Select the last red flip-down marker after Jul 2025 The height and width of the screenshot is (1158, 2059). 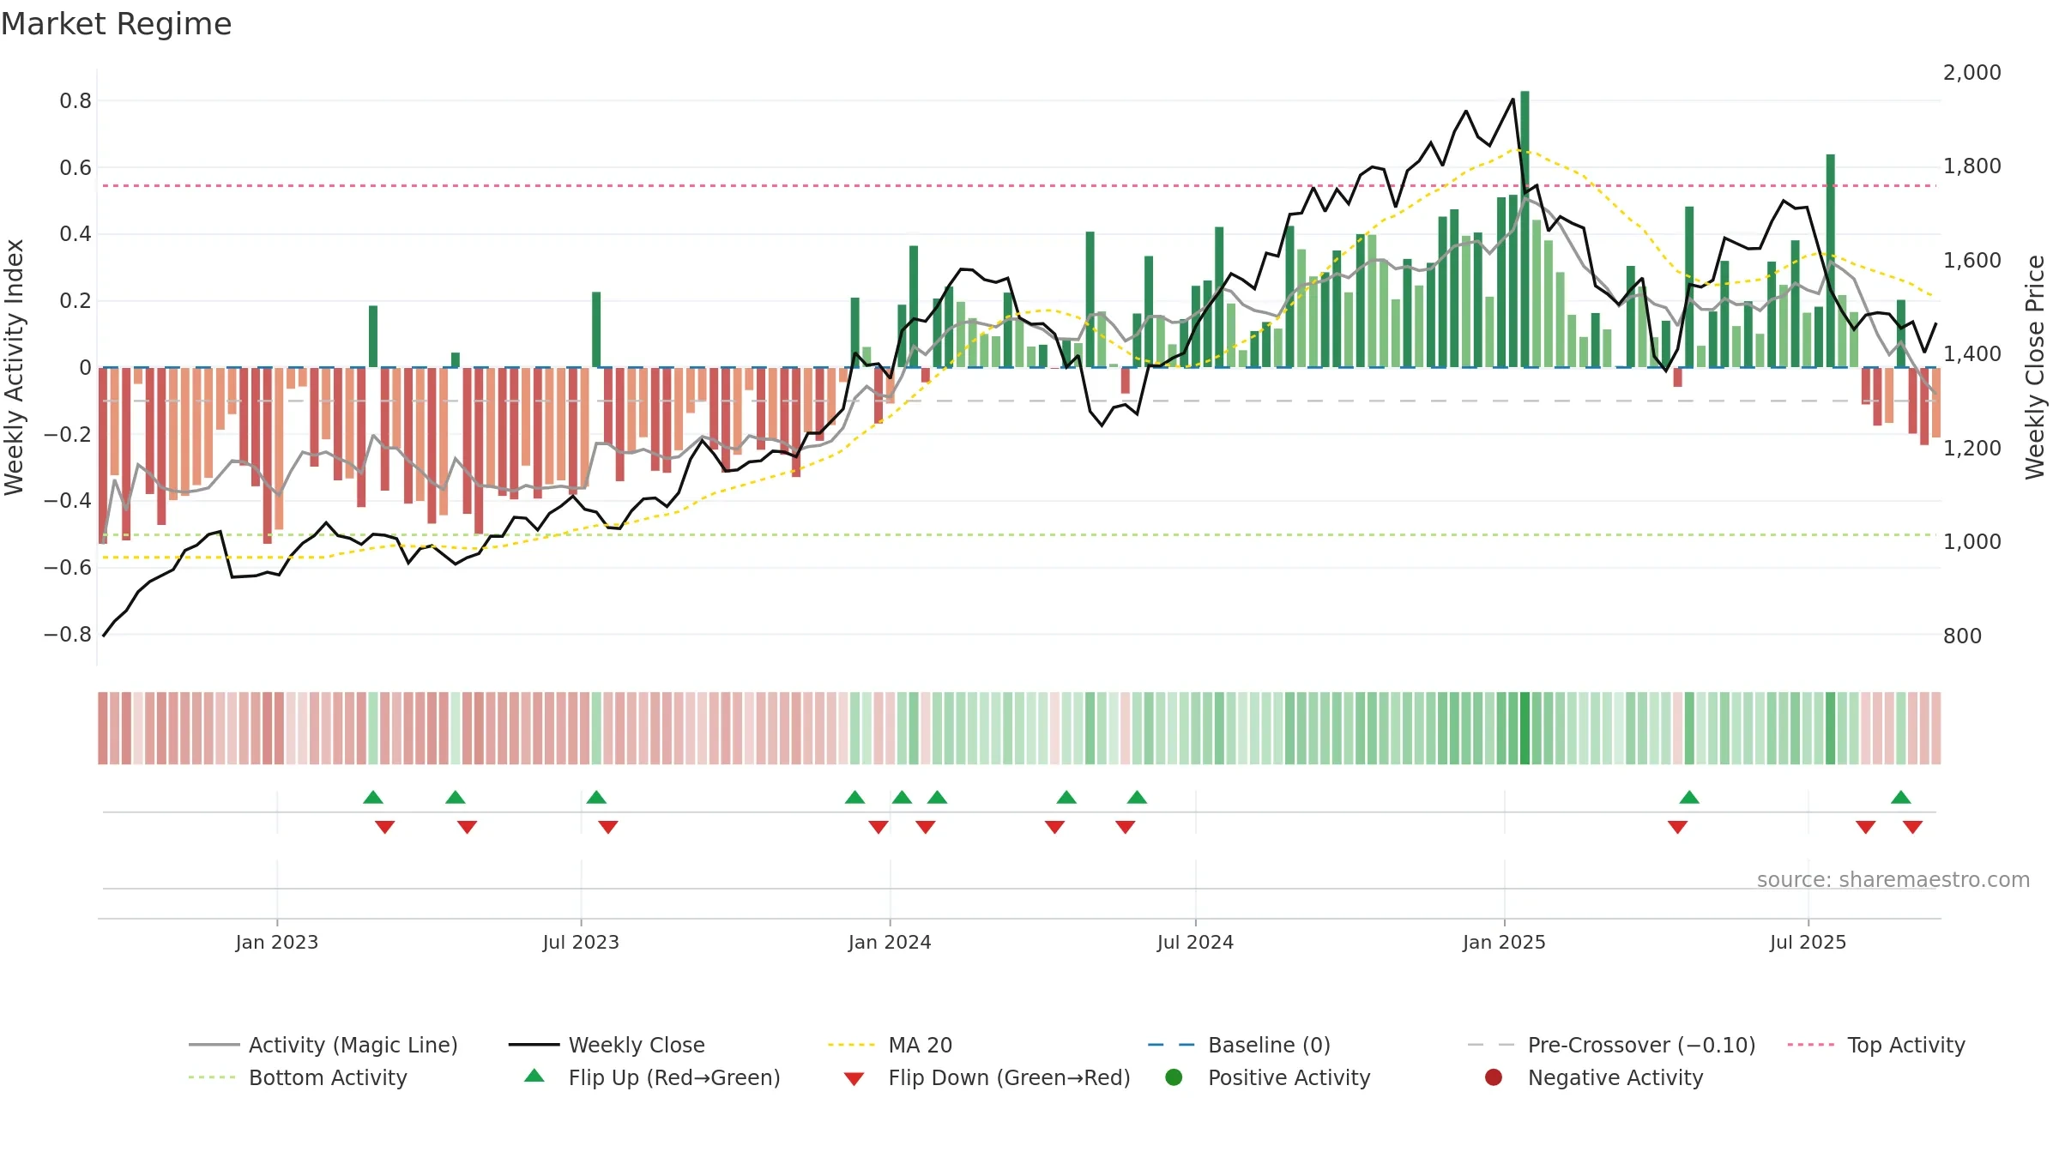(x=1912, y=827)
